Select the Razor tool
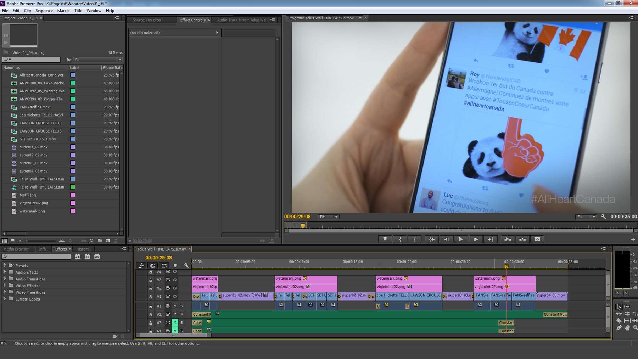Viewport: 638px width, 359px height. pyautogui.click(x=619, y=321)
